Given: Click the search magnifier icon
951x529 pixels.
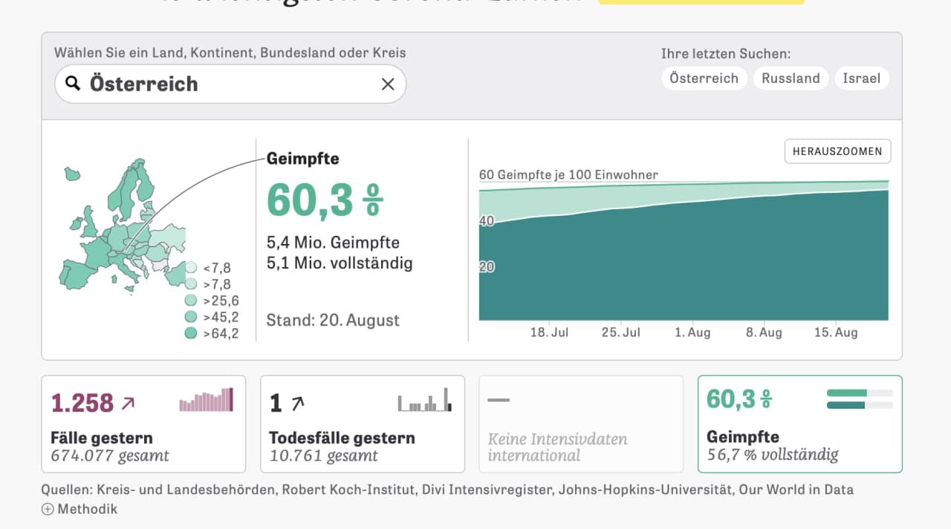Looking at the screenshot, I should 73,83.
